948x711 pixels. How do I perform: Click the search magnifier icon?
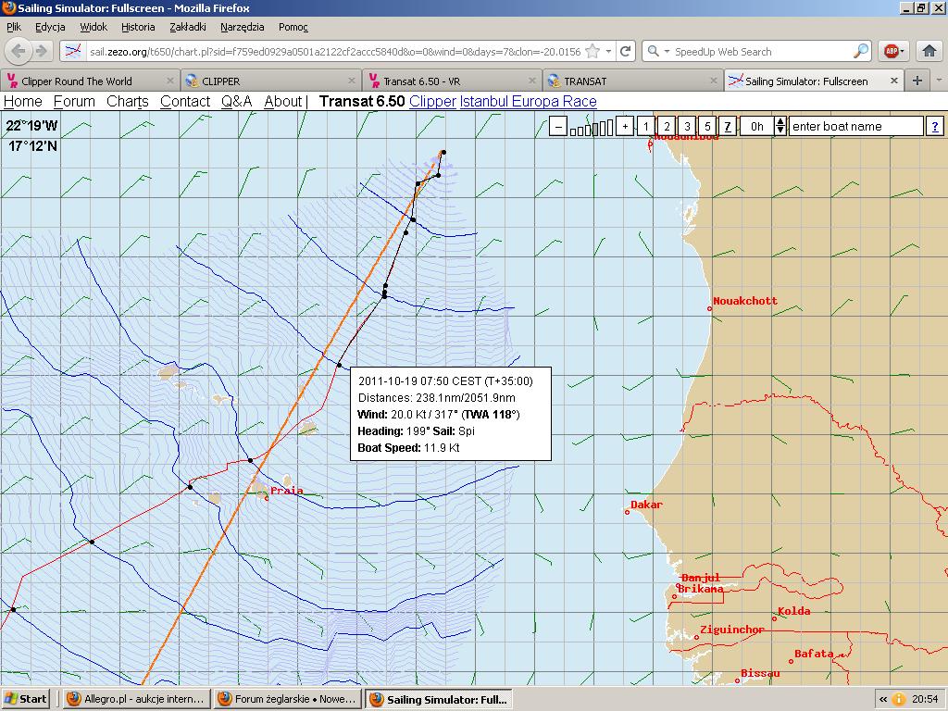pyautogui.click(x=860, y=52)
